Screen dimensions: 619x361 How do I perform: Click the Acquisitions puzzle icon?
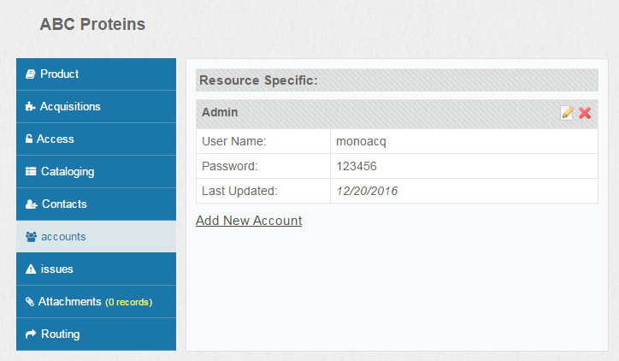pos(31,106)
